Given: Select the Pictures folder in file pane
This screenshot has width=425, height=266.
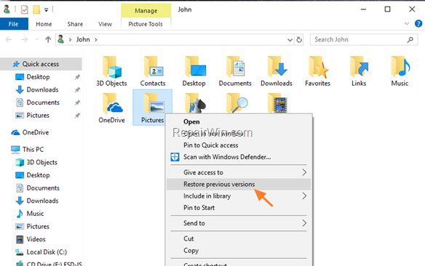Looking at the screenshot, I should click(x=152, y=108).
